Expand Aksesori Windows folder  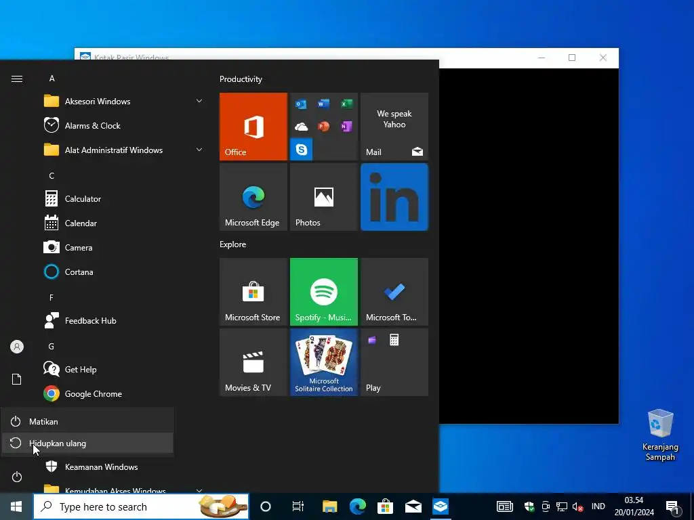[124, 102]
